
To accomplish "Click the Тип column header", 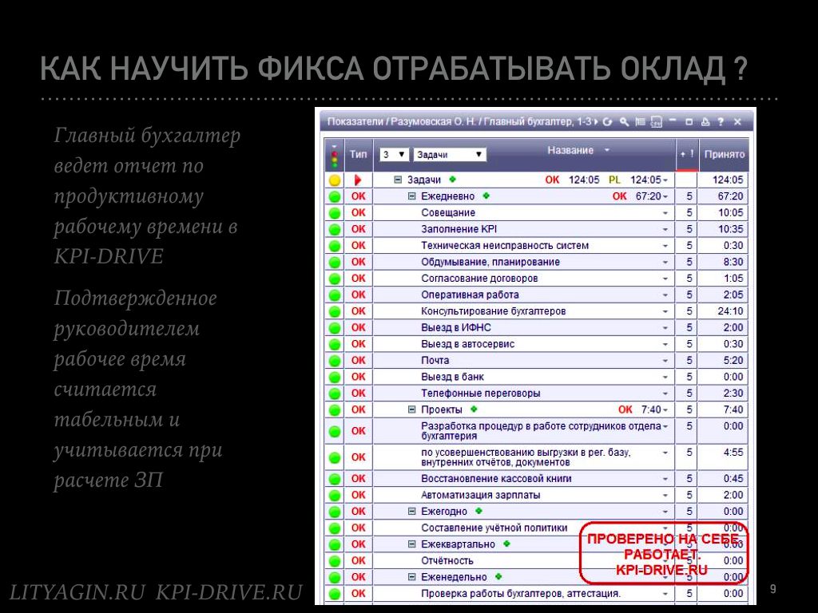I will 359,154.
